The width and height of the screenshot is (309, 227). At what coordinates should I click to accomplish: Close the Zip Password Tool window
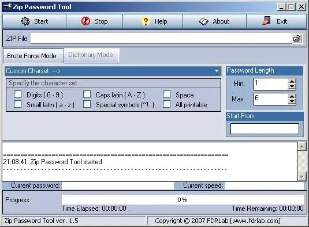301,7
